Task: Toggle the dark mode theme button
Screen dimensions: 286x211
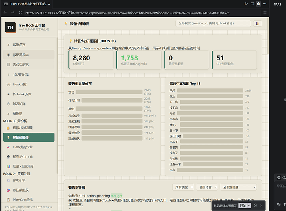Action: (x=257, y=24)
